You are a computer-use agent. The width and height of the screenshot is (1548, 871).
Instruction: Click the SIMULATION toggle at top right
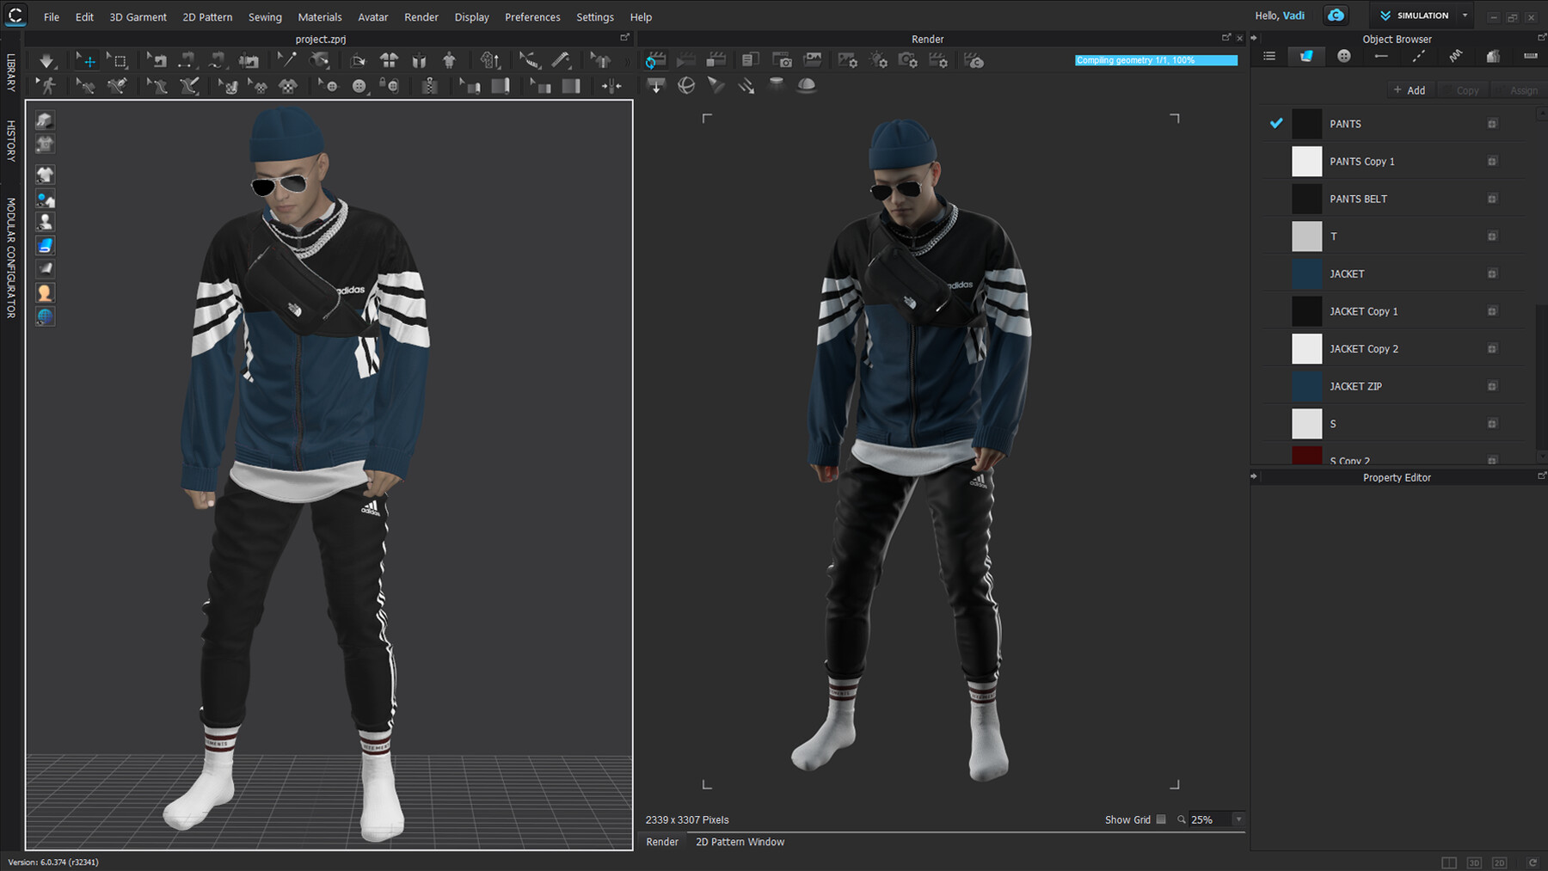pyautogui.click(x=1419, y=15)
